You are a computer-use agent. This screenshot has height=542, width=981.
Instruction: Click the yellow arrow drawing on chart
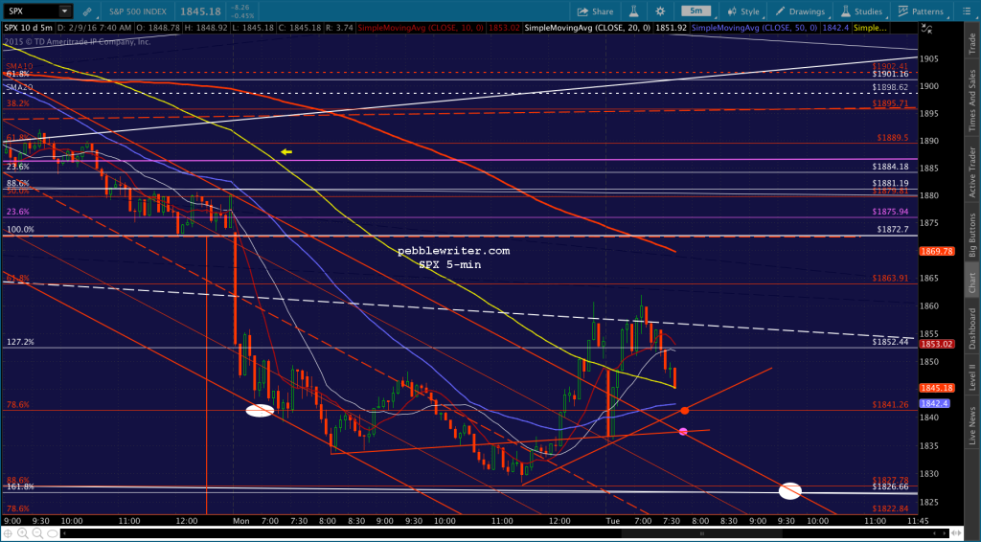pos(285,151)
